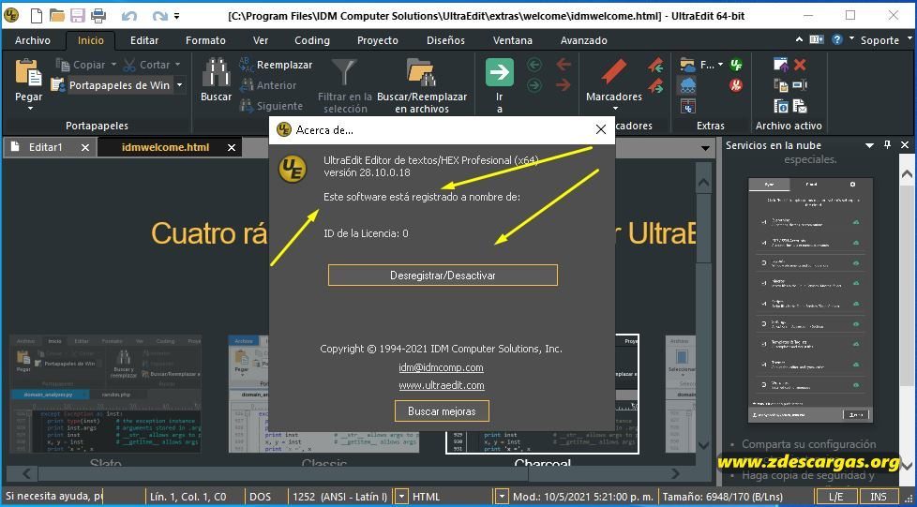
Task: Open the code page dropdown in status bar
Action: [401, 497]
